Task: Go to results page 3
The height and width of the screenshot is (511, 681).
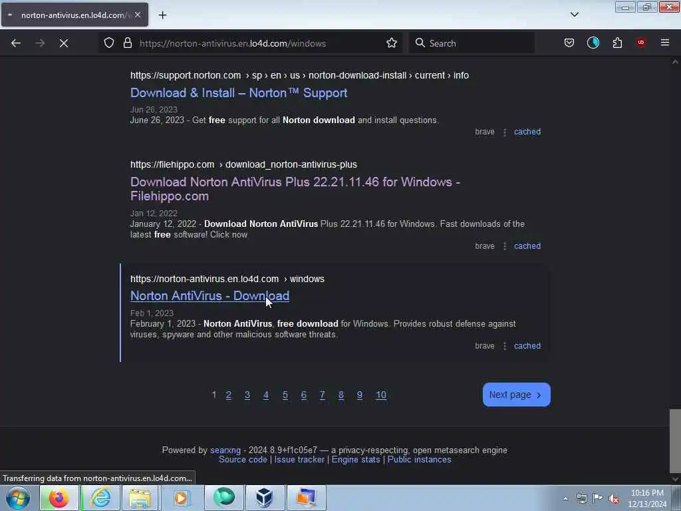Action: tap(247, 395)
